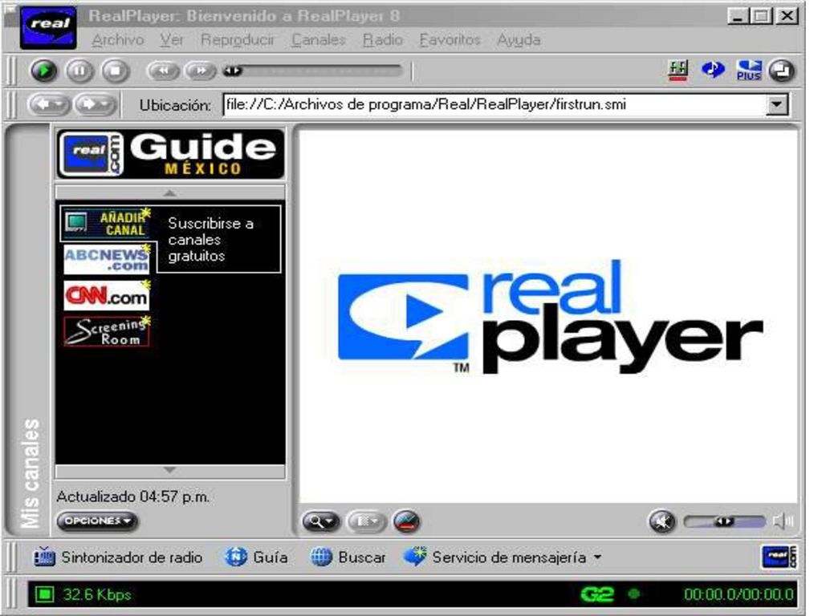Click the RealPlayer logo in video area
The width and height of the screenshot is (822, 616).
pos(550,317)
